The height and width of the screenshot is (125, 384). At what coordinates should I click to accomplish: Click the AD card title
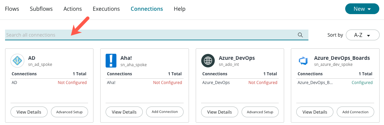(x=32, y=58)
